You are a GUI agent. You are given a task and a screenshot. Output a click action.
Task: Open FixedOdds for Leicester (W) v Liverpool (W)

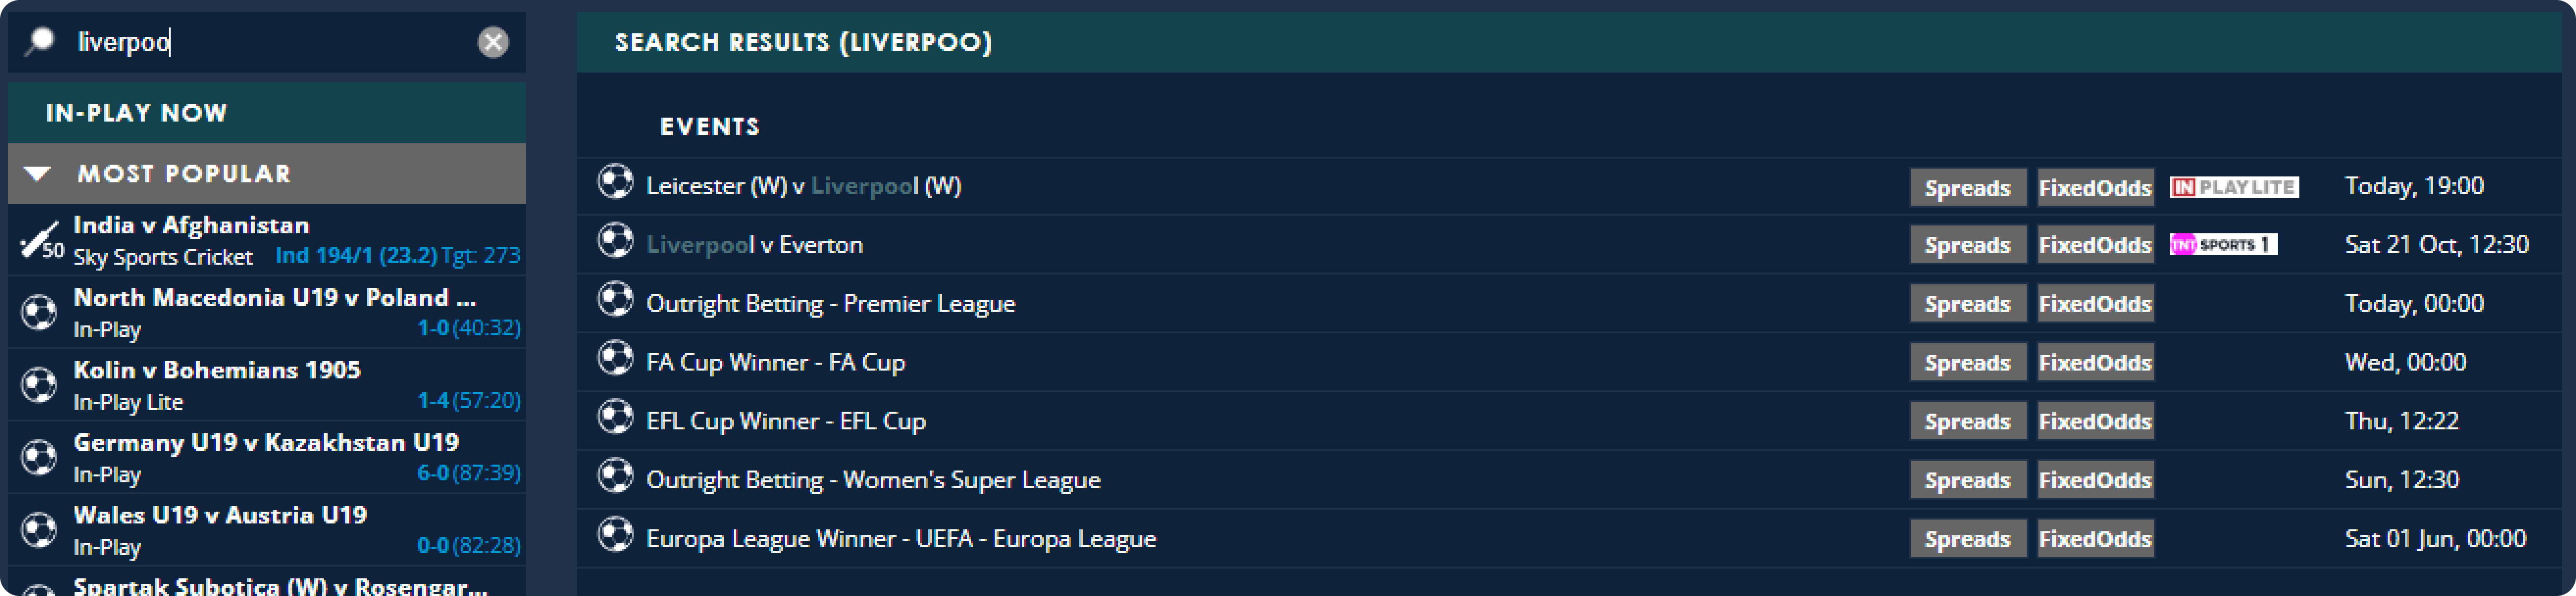click(2094, 187)
